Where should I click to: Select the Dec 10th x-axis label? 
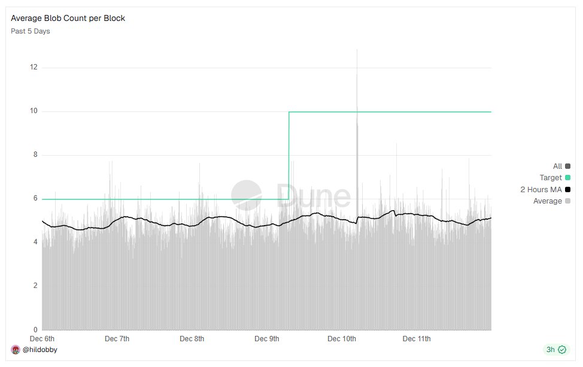[x=342, y=339]
